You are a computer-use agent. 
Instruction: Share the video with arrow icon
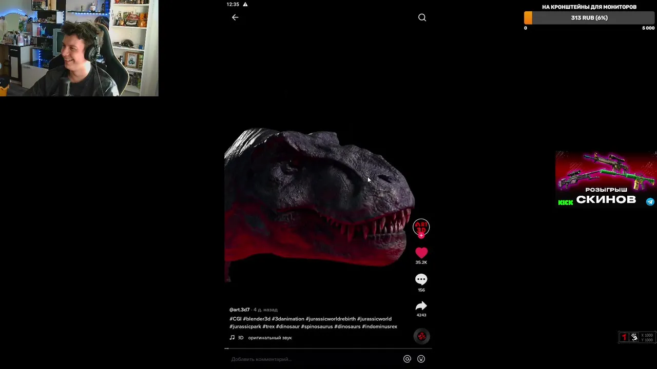click(x=421, y=306)
